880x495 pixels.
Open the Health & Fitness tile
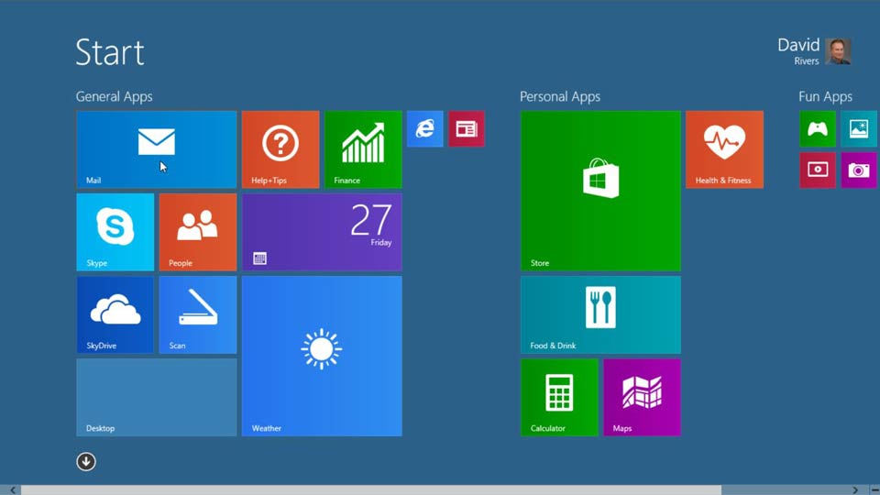pyautogui.click(x=724, y=149)
